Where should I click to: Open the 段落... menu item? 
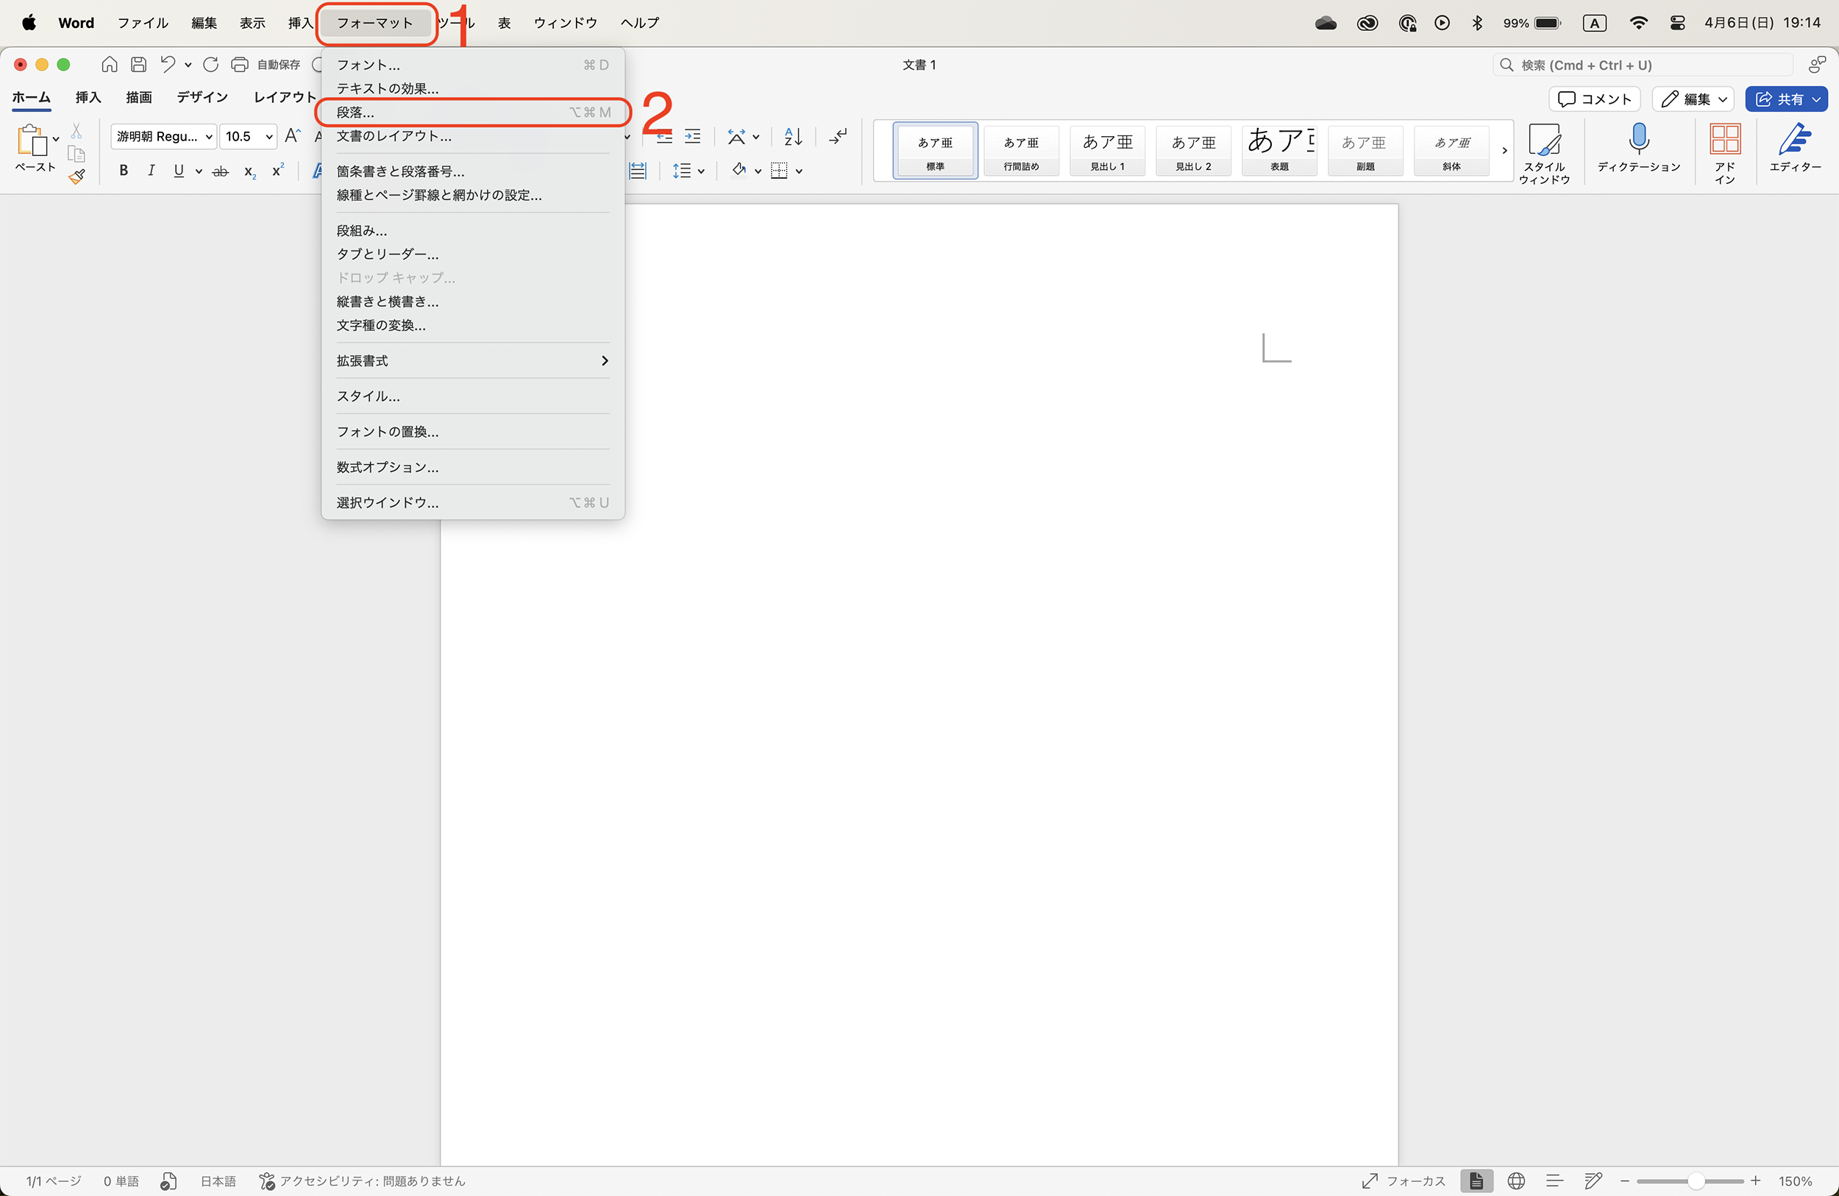point(473,113)
